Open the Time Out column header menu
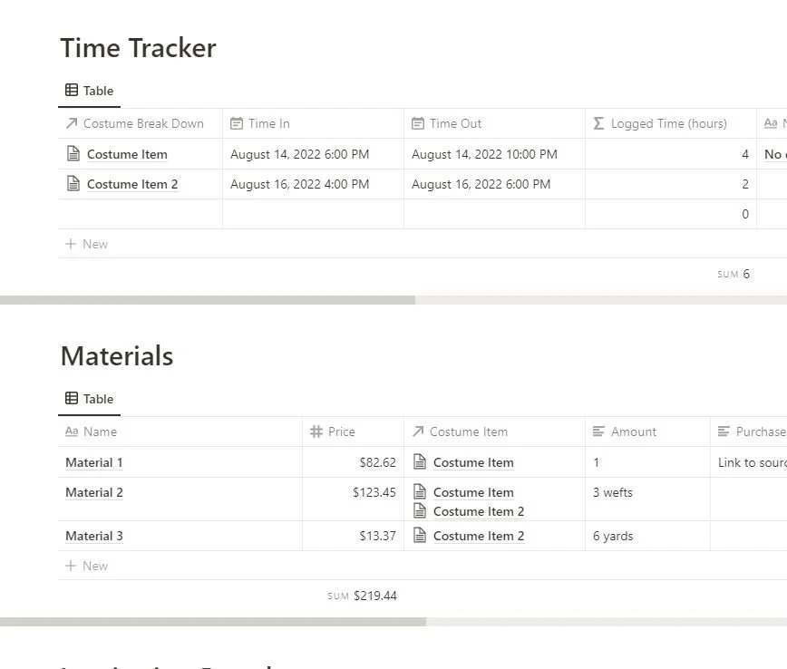This screenshot has height=669, width=787. pyautogui.click(x=494, y=123)
